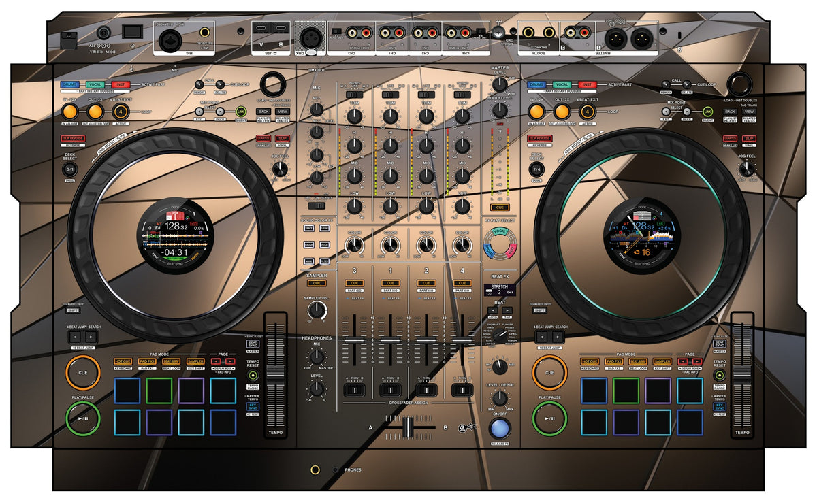Select the HOT CUE pad mode
817x496 pixels.
coord(123,361)
